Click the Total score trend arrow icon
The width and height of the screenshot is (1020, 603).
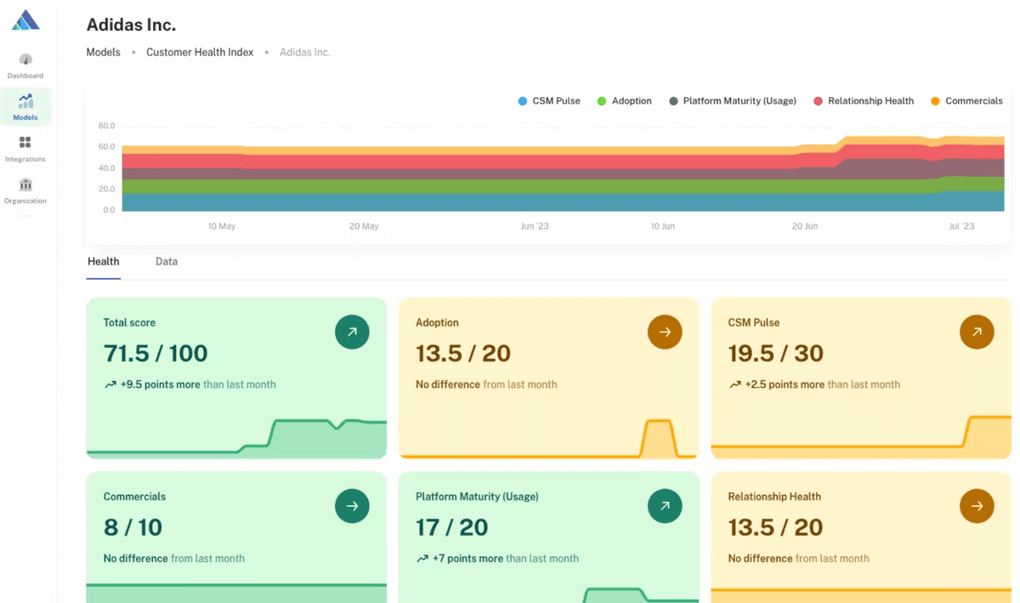[x=110, y=384]
